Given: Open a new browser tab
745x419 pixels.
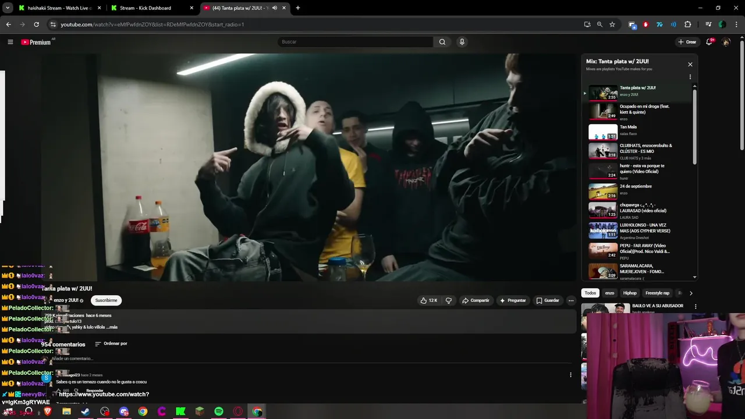Looking at the screenshot, I should (298, 8).
